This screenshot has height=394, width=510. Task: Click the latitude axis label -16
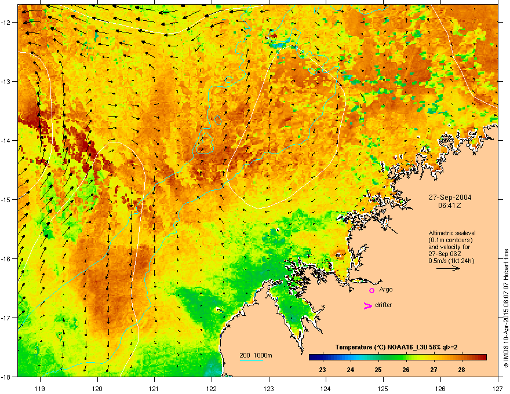tap(6, 259)
